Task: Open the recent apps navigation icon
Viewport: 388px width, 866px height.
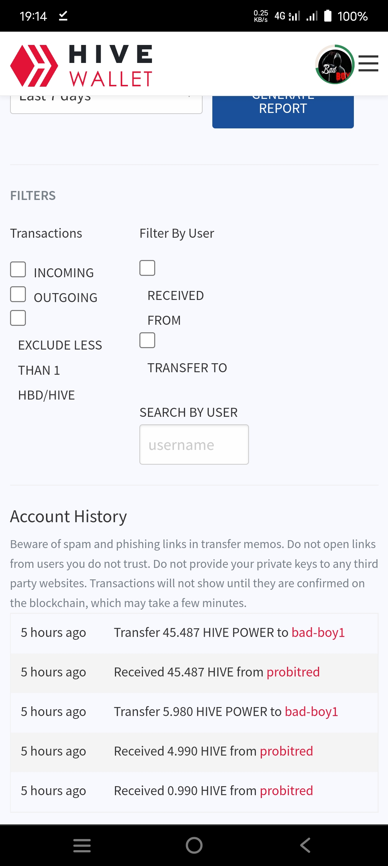Action: point(82,845)
